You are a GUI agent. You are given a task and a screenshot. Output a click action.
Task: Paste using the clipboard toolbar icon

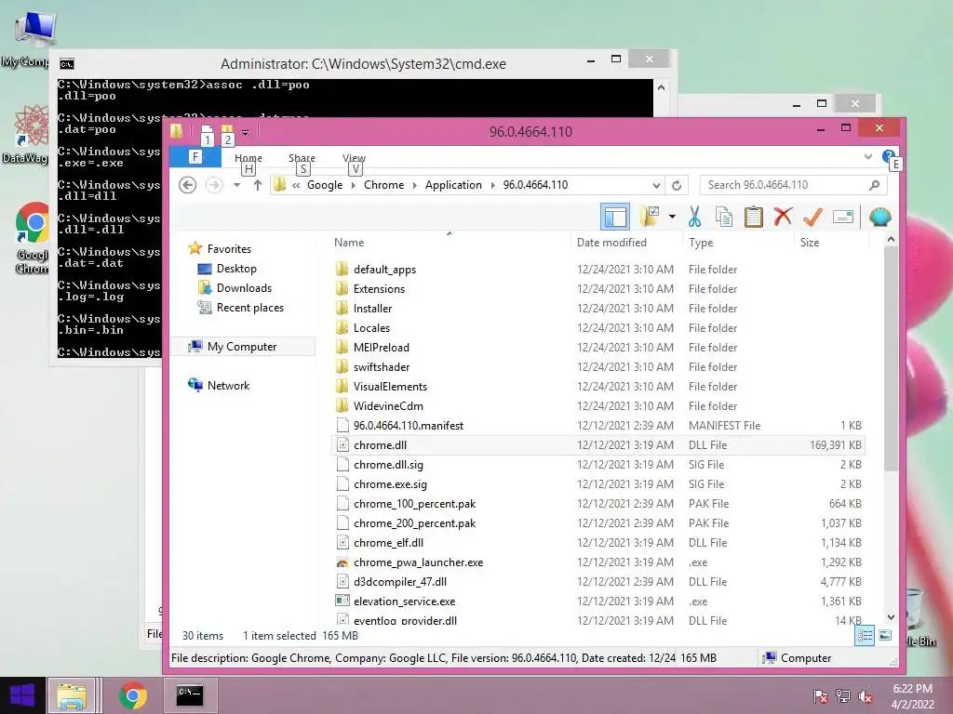click(x=753, y=217)
